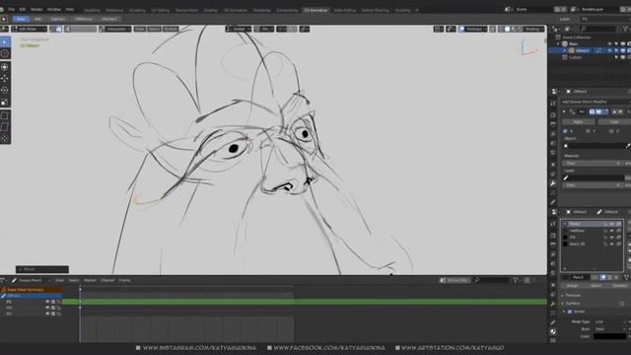
Task: Open the Render menu
Action: click(36, 9)
